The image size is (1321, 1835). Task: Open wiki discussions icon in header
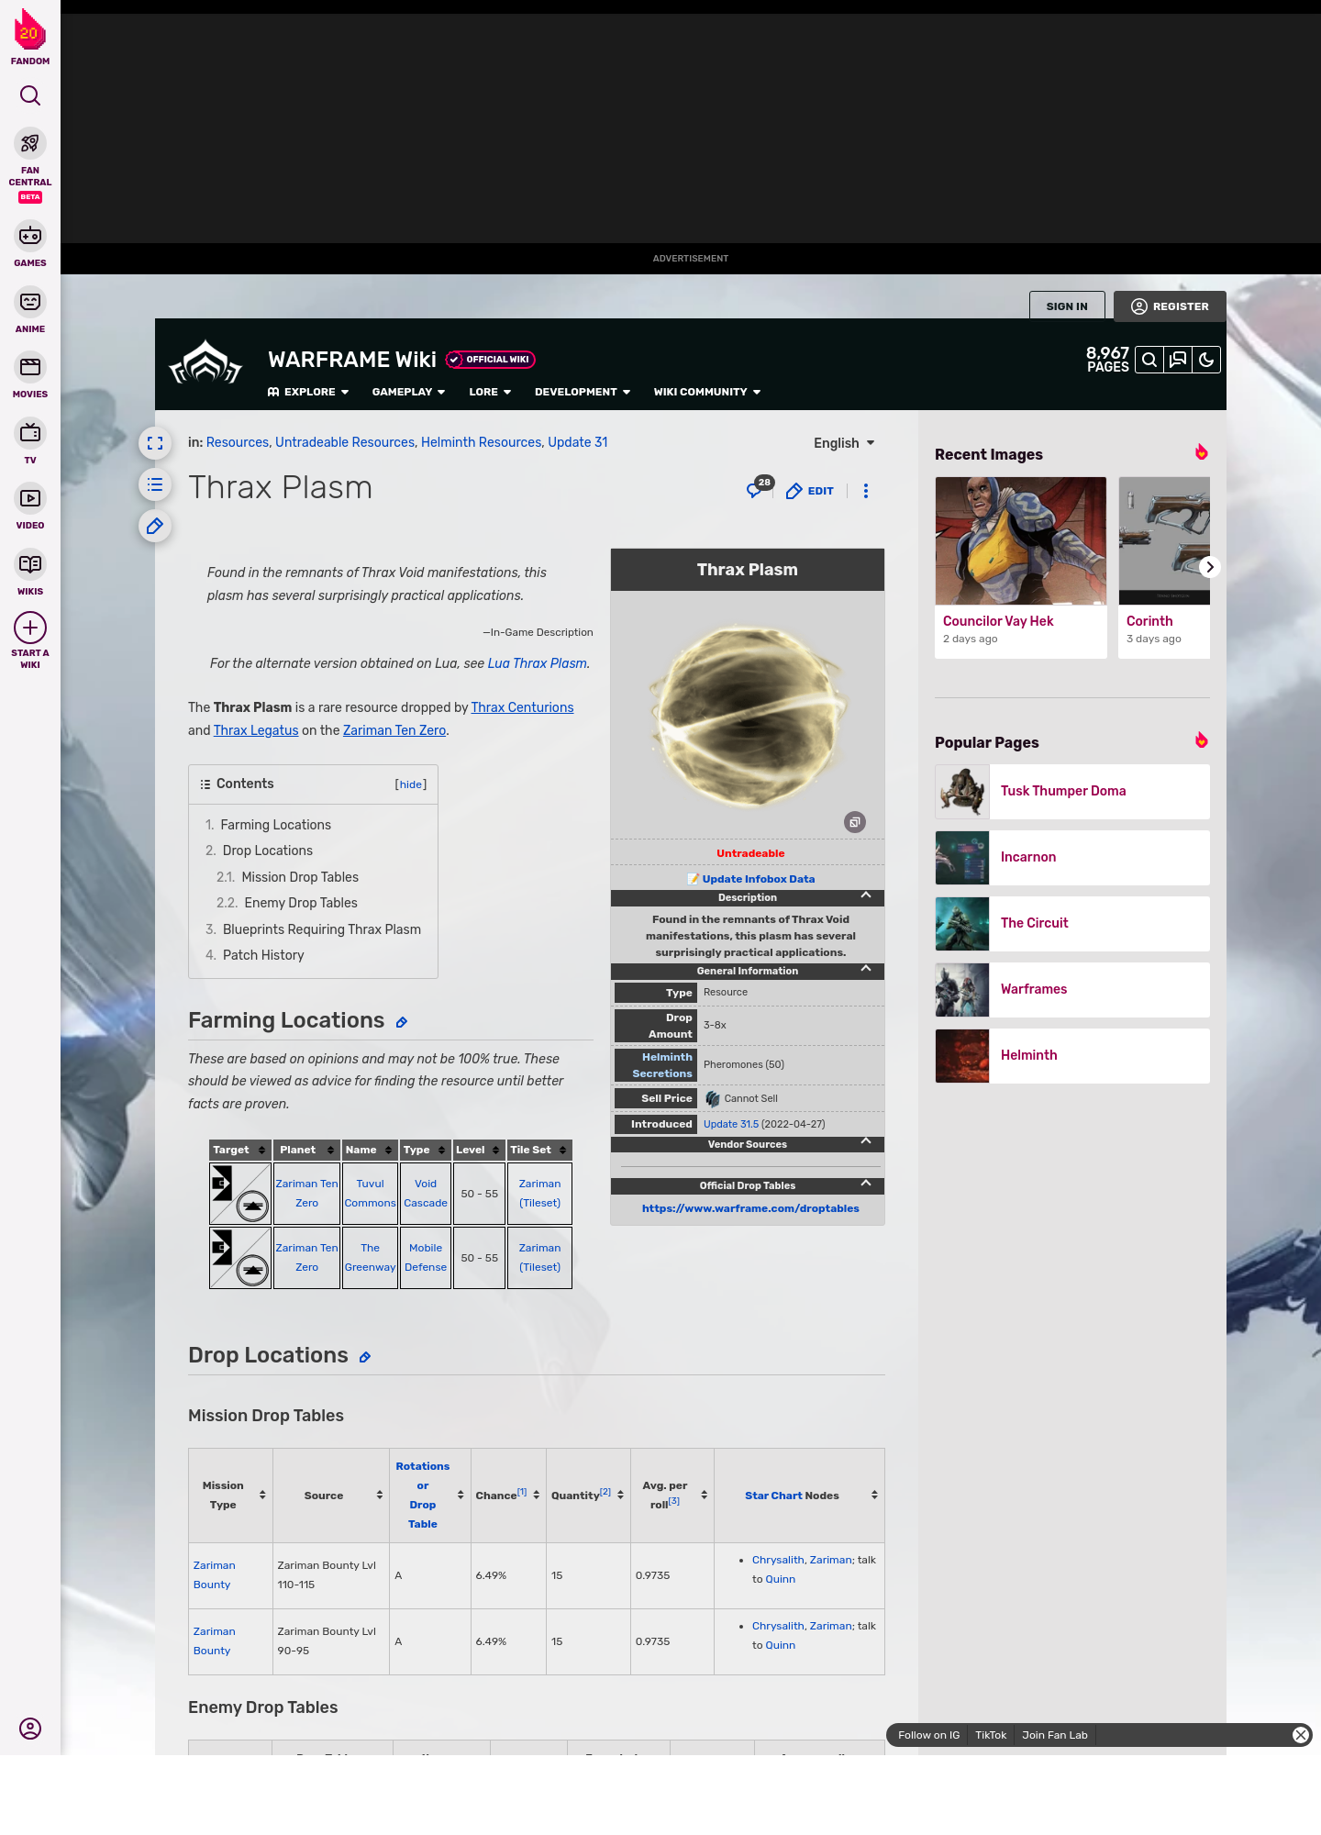click(1178, 360)
